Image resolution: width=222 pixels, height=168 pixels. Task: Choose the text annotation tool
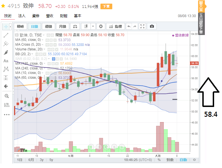[6, 61]
